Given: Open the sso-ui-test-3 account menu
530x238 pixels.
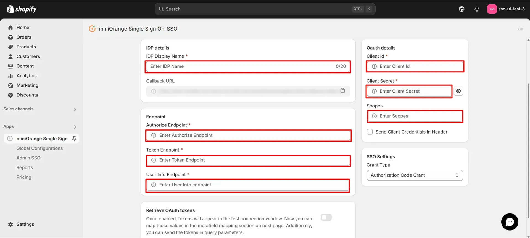Looking at the screenshot, I should pos(506,9).
